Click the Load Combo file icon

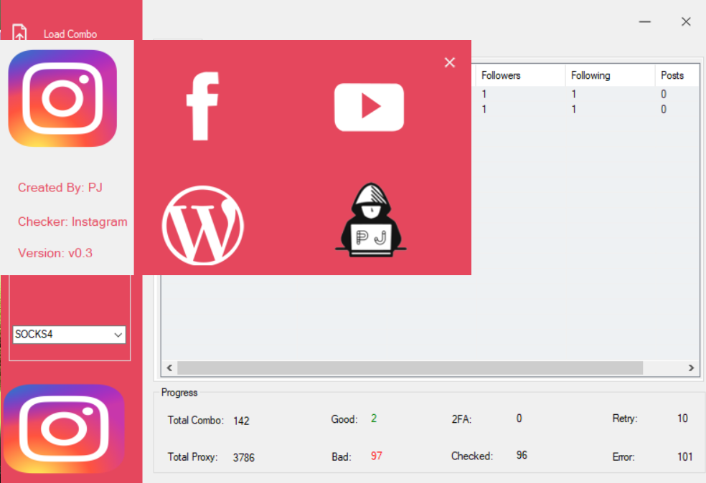coord(19,32)
